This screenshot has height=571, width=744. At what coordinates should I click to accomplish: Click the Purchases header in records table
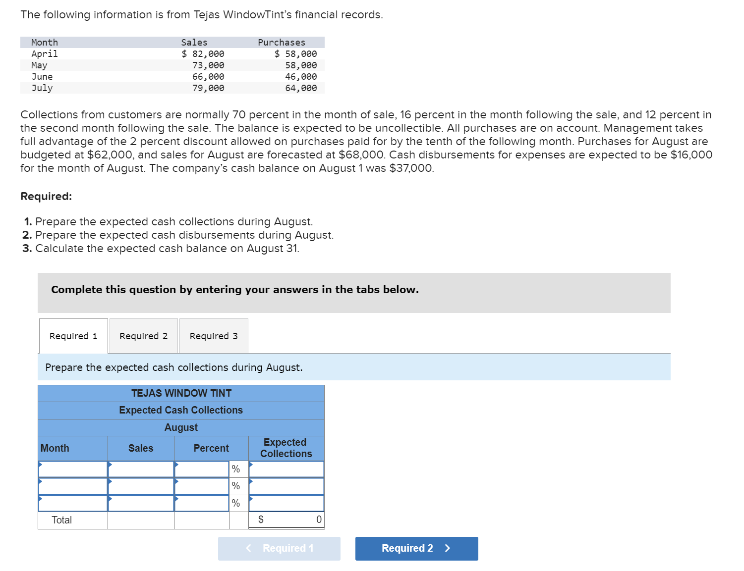point(282,42)
